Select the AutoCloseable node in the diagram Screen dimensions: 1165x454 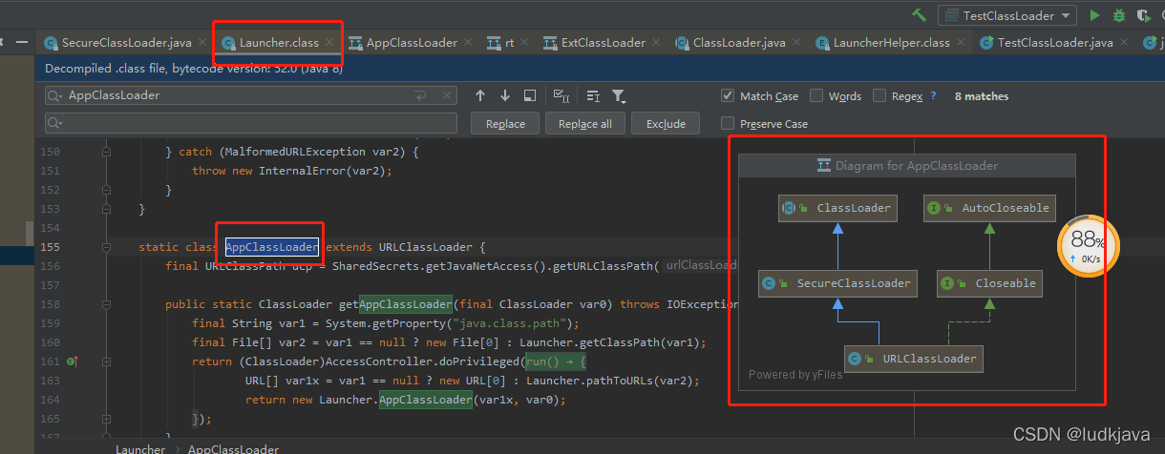point(990,208)
